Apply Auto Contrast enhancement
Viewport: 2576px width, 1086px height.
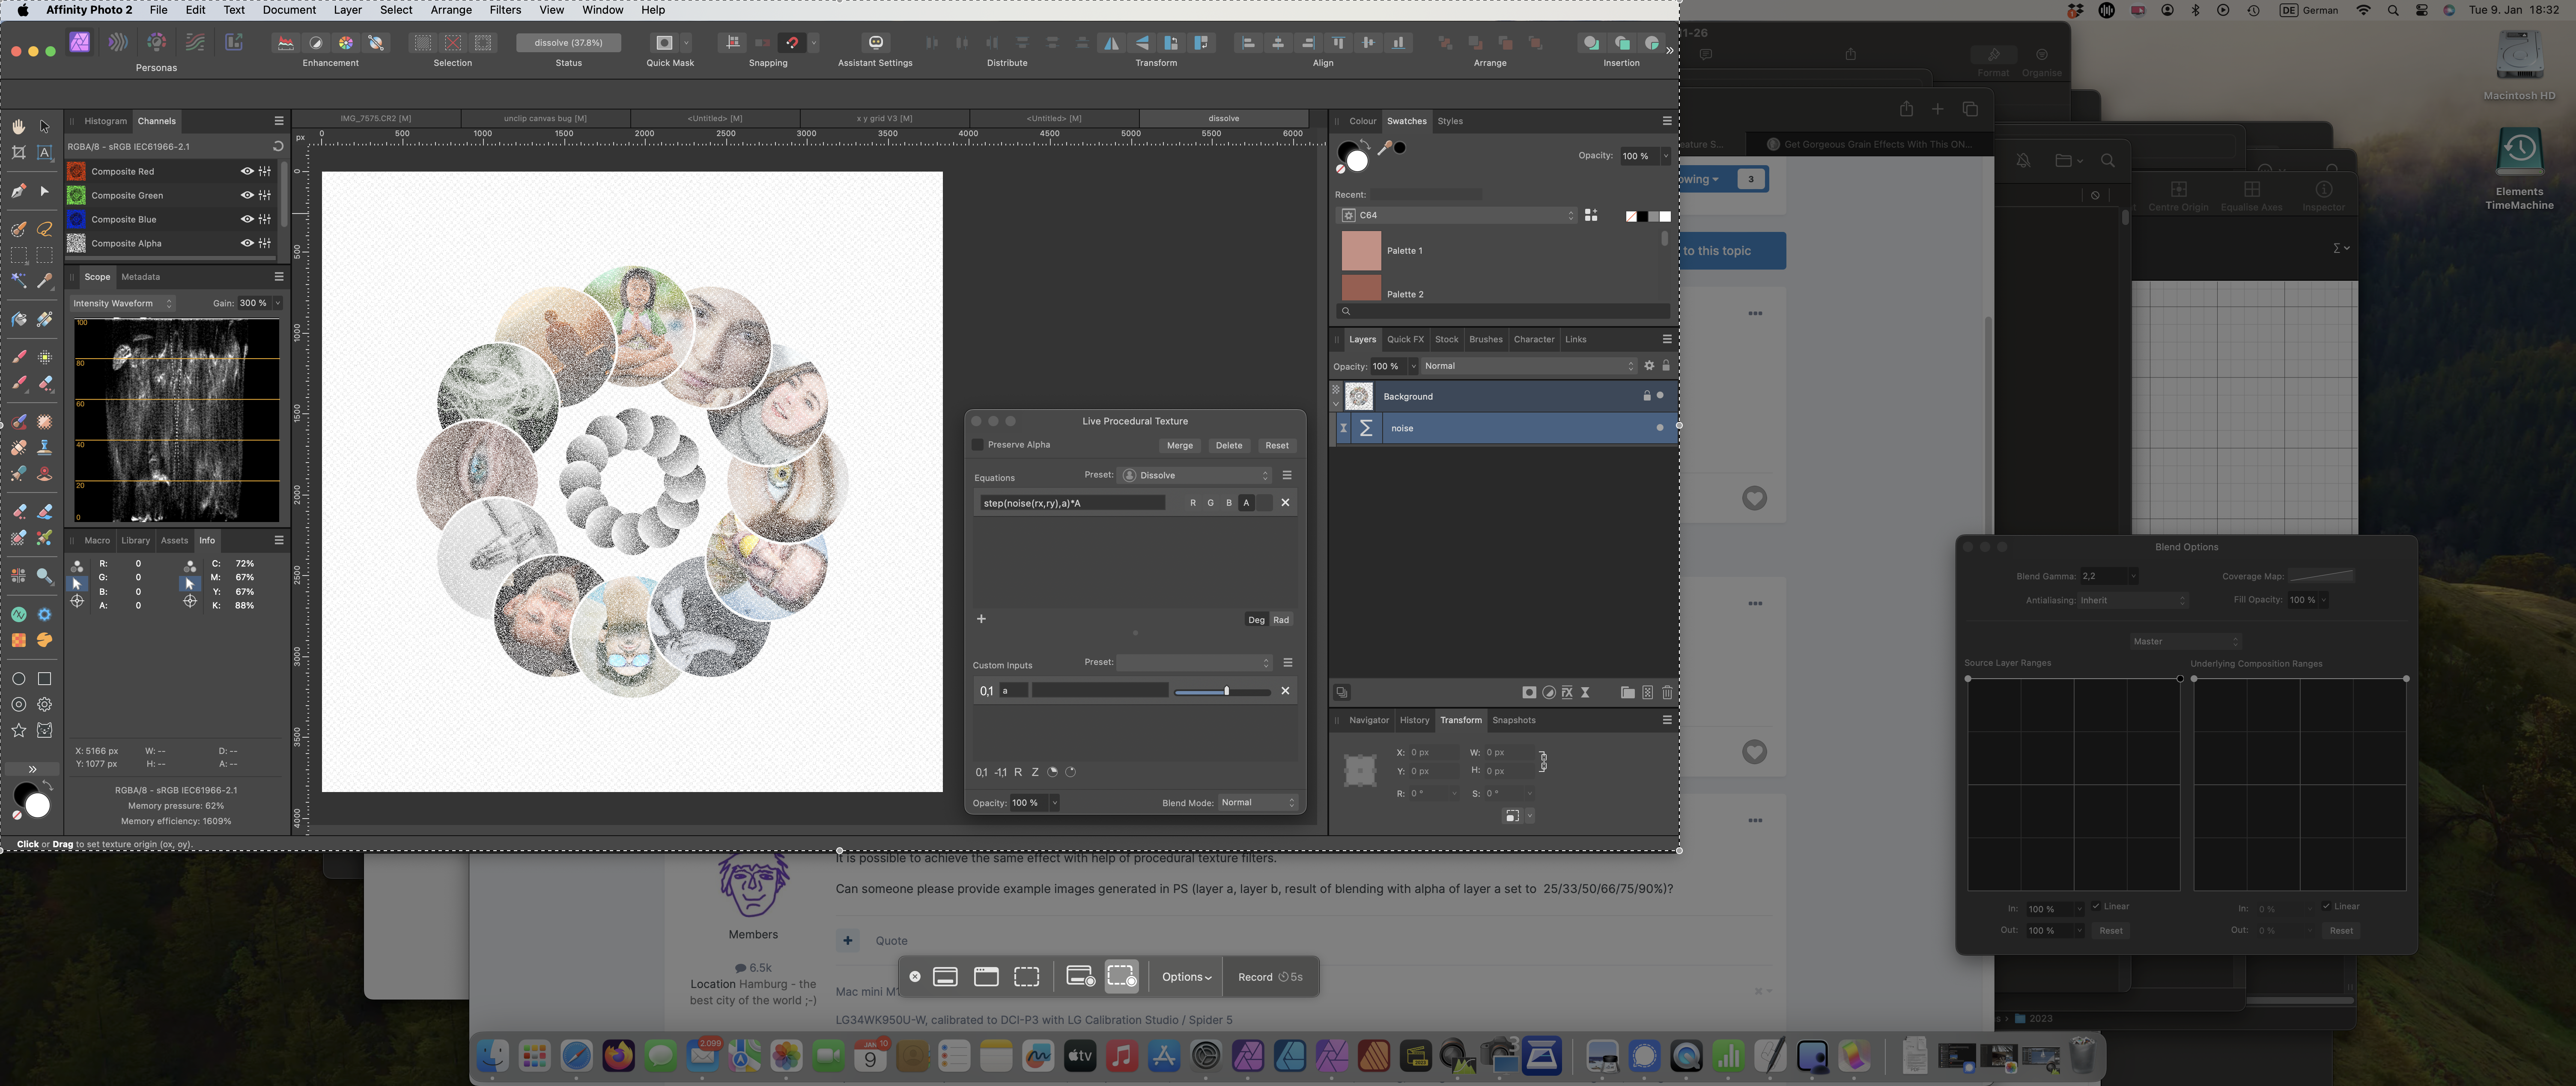316,43
